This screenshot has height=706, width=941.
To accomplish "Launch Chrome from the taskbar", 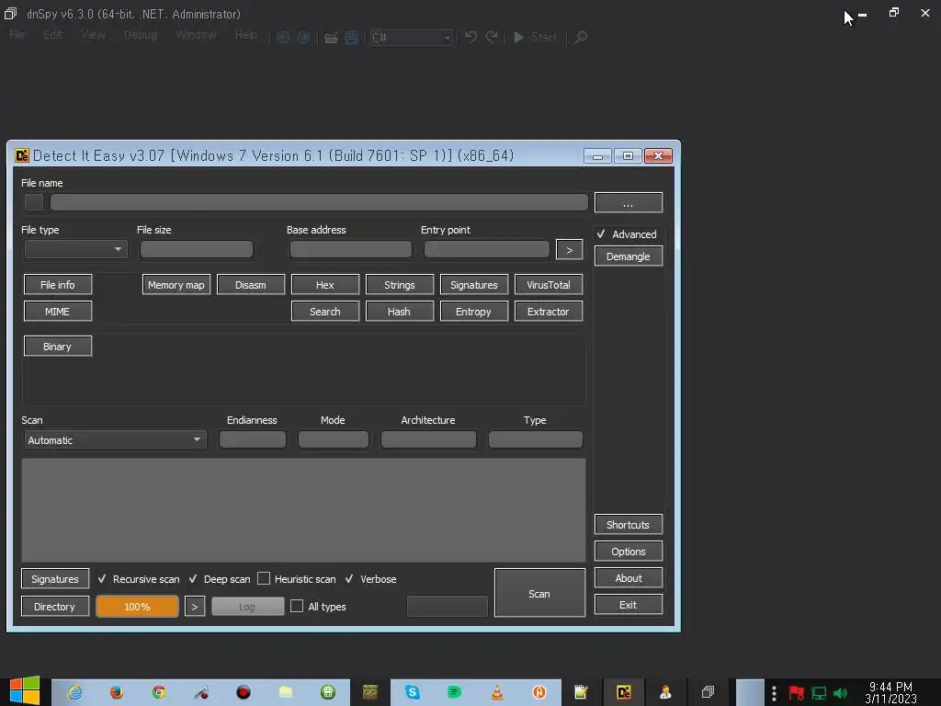I will [158, 692].
